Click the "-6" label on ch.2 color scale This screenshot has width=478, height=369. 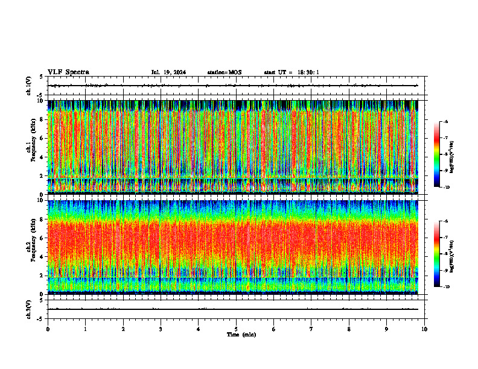(x=445, y=221)
